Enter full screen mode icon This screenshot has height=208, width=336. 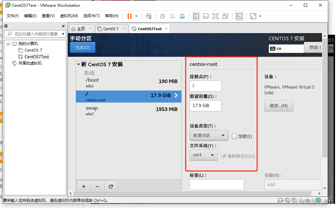[215, 16]
